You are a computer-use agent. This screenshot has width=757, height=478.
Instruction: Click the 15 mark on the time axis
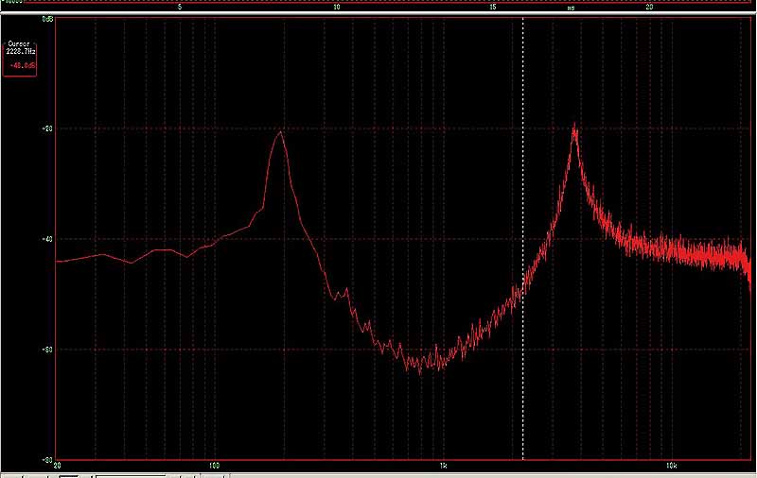pyautogui.click(x=492, y=8)
